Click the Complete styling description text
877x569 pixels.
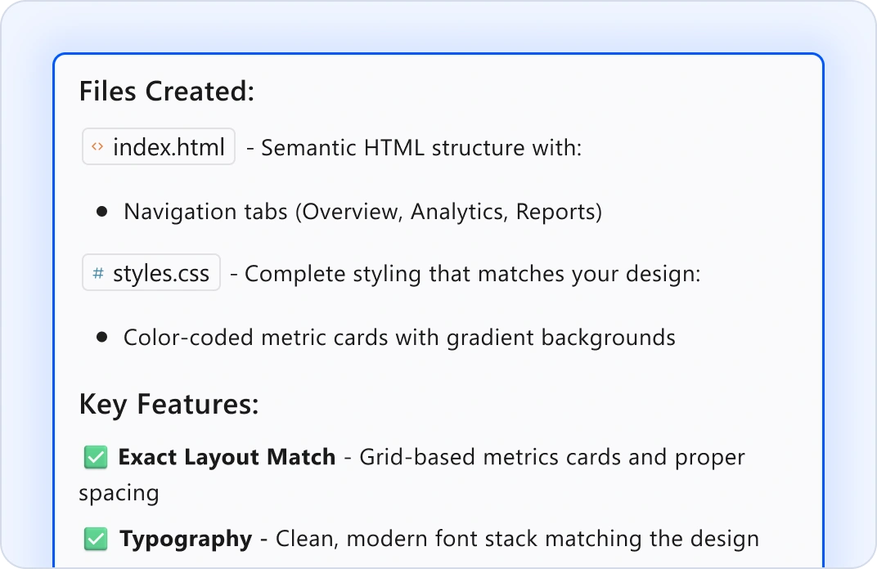click(x=472, y=274)
